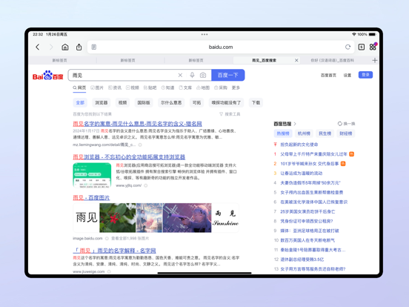Open the tab count overview icon
Viewport: 409px width, 307px height.
tap(362, 47)
